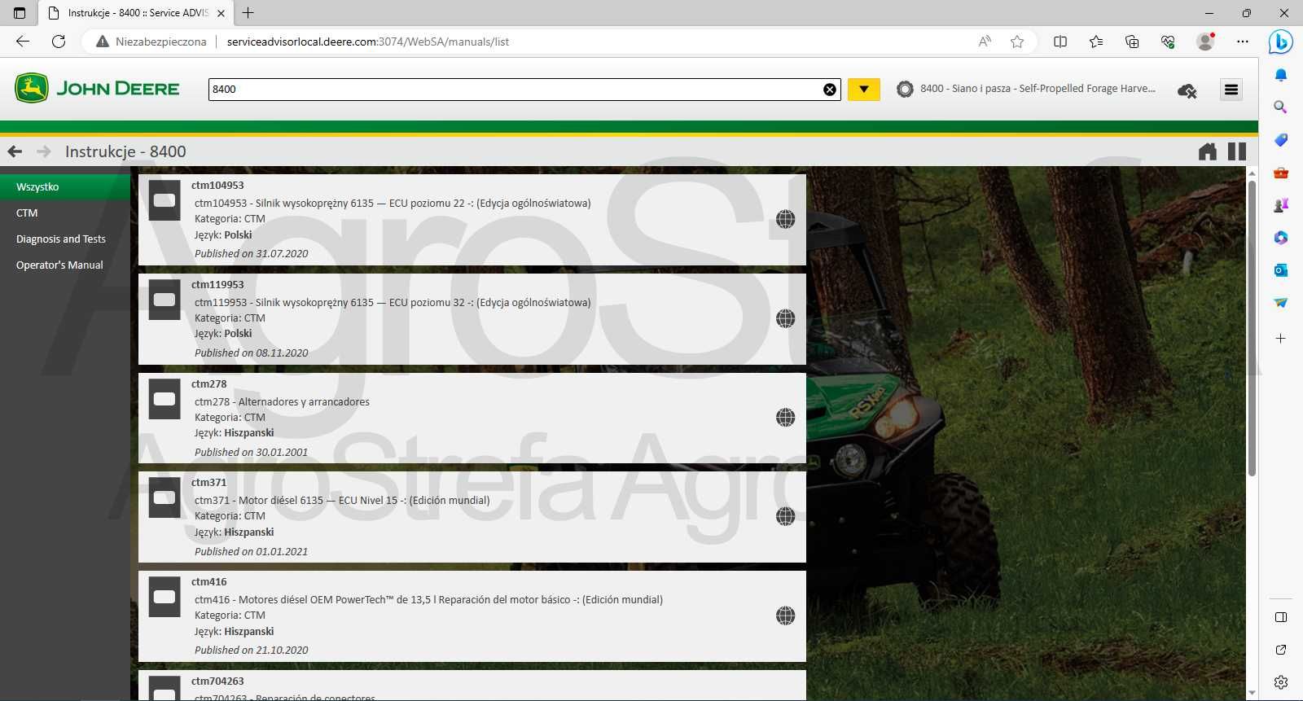Open the ctm416 title link
The width and height of the screenshot is (1303, 701).
coord(208,582)
